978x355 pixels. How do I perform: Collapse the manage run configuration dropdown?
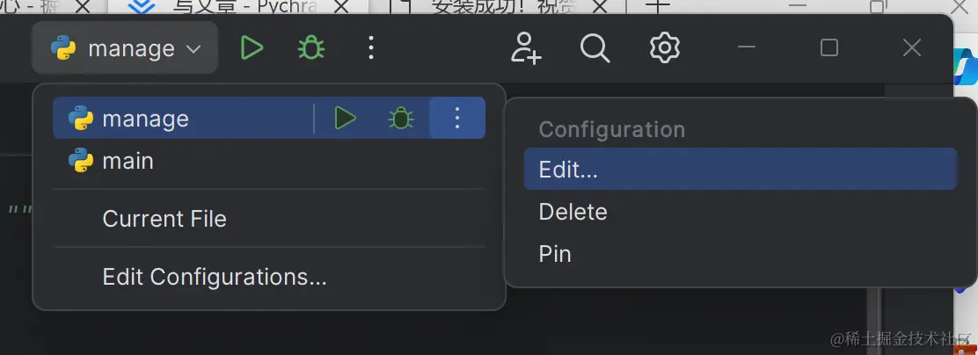(x=125, y=48)
